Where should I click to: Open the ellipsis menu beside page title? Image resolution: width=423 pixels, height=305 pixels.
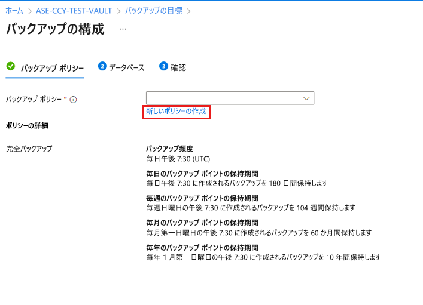(123, 29)
